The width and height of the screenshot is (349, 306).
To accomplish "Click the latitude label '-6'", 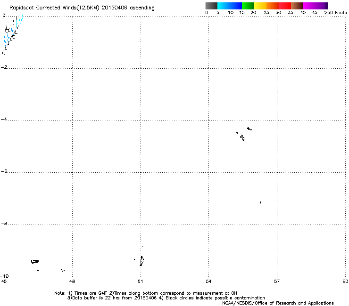I will coord(4,171).
